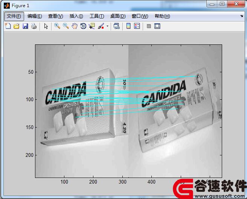Image resolution: width=247 pixels, height=199 pixels.
Task: Click the MATLAB icon in title bar
Action: (x=7, y=6)
